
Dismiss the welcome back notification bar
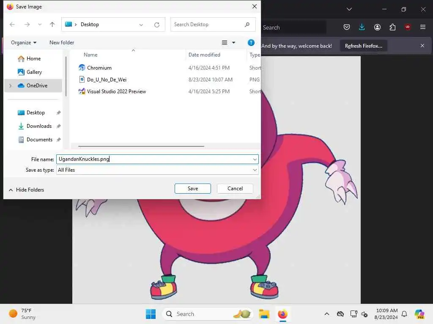(x=422, y=46)
